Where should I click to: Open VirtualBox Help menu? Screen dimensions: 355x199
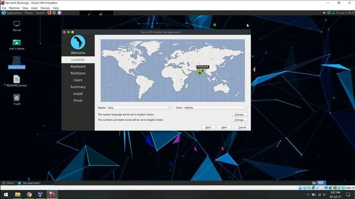click(55, 8)
